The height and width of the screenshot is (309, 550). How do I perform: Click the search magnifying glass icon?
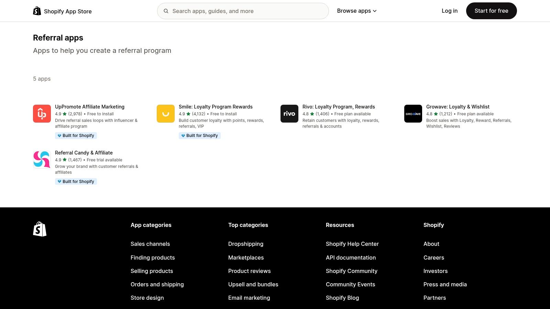pos(166,11)
